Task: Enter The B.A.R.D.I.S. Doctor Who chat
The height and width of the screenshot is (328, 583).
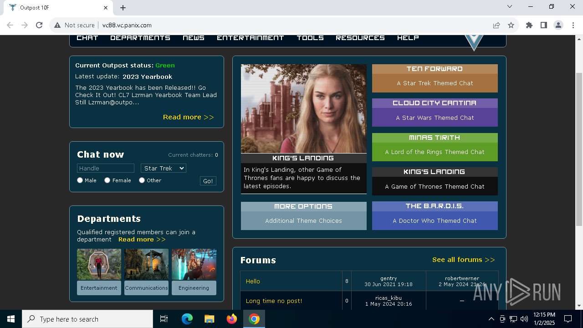Action: pos(435,215)
